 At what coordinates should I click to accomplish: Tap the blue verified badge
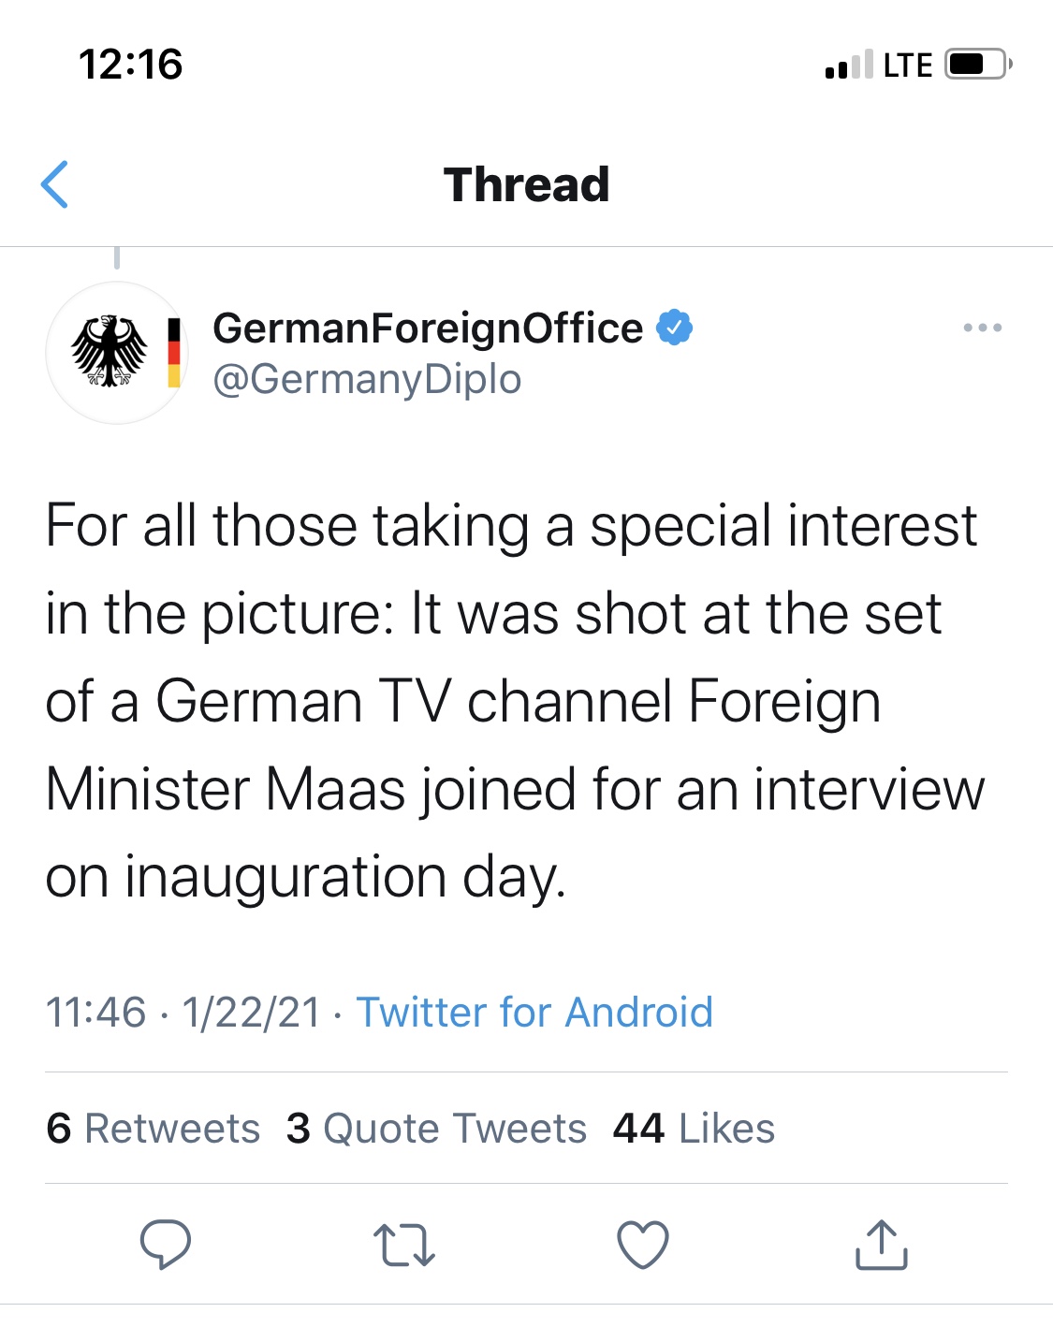[674, 328]
